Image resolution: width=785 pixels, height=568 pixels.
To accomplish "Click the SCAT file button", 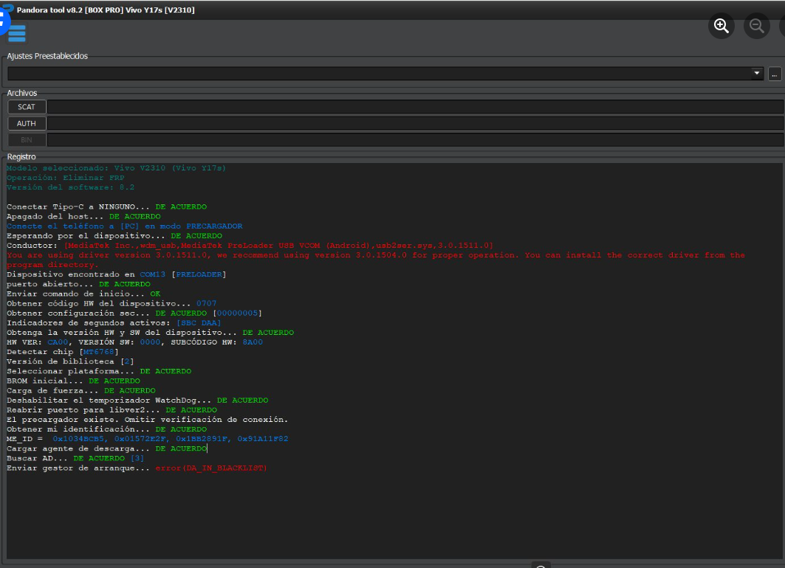I will [x=27, y=106].
